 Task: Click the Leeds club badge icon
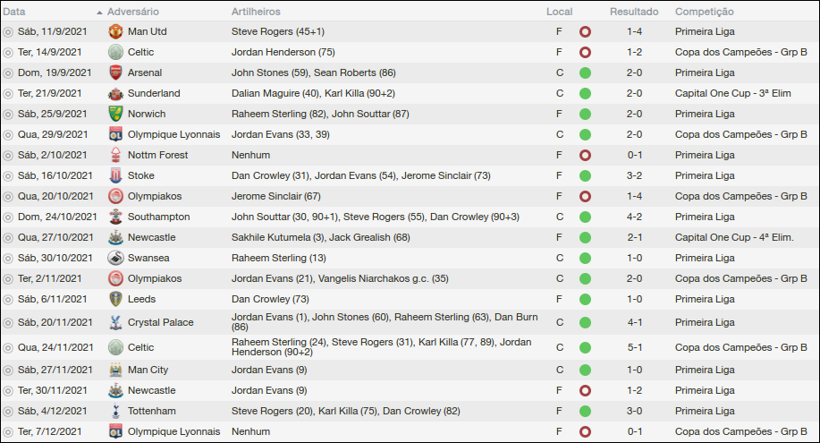pos(114,299)
